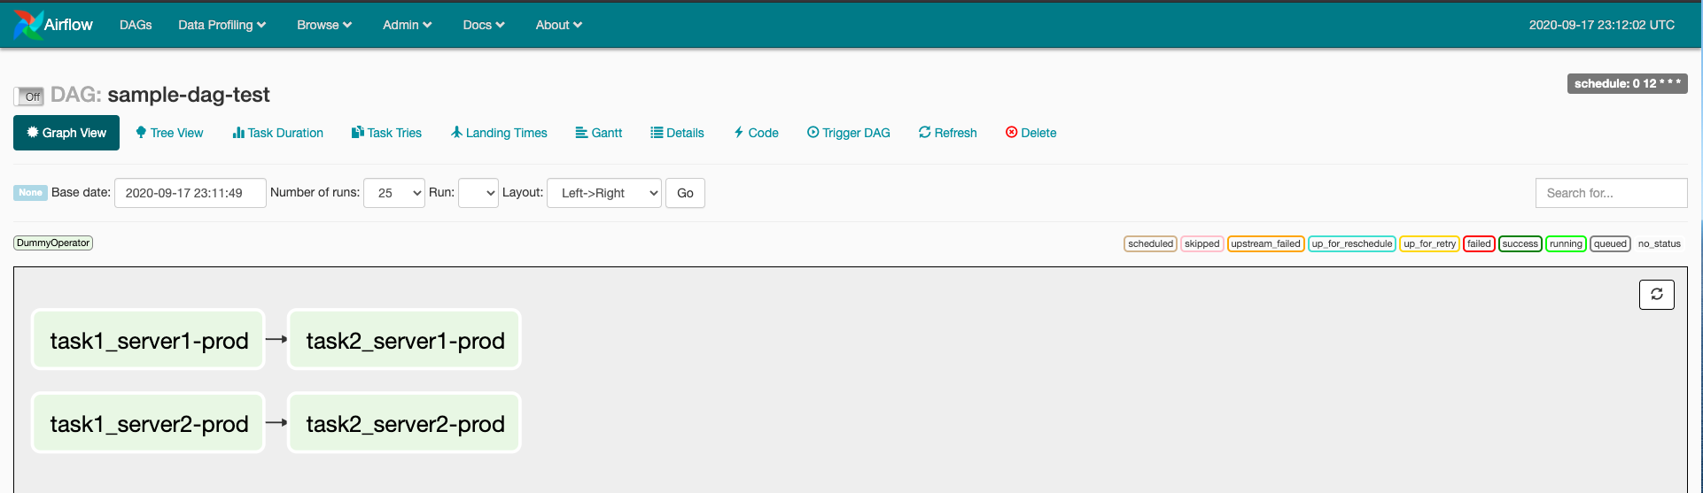This screenshot has width=1703, height=493.
Task: Click the DAG name sample-dag-test
Action: click(x=189, y=95)
